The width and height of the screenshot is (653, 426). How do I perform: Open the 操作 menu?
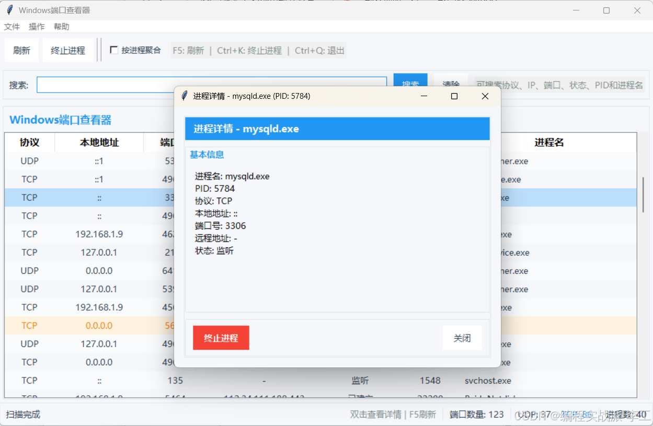(37, 27)
